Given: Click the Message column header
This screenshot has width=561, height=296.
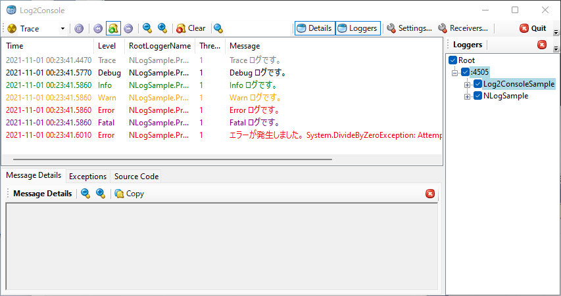Looking at the screenshot, I should coord(334,46).
